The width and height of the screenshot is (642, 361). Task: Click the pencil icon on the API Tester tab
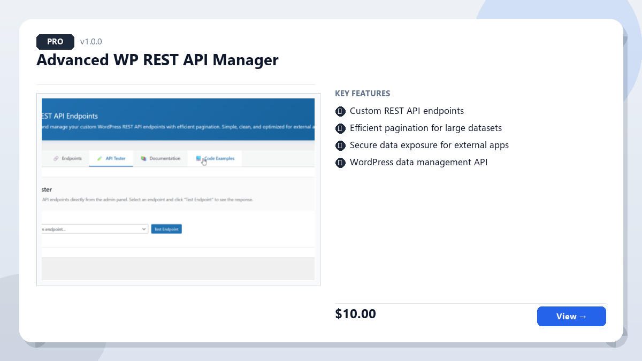[x=100, y=159]
